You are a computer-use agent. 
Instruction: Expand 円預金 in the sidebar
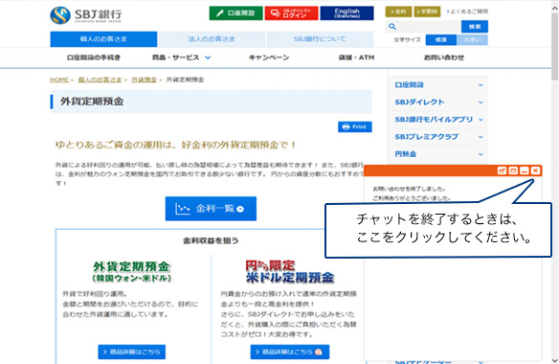(x=437, y=154)
